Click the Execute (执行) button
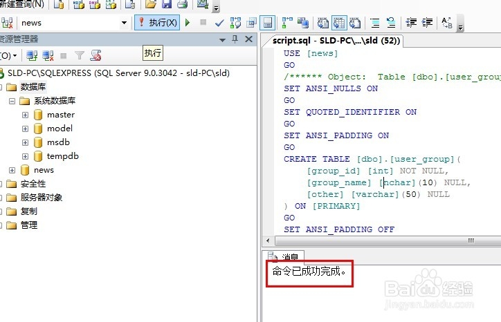 157,22
